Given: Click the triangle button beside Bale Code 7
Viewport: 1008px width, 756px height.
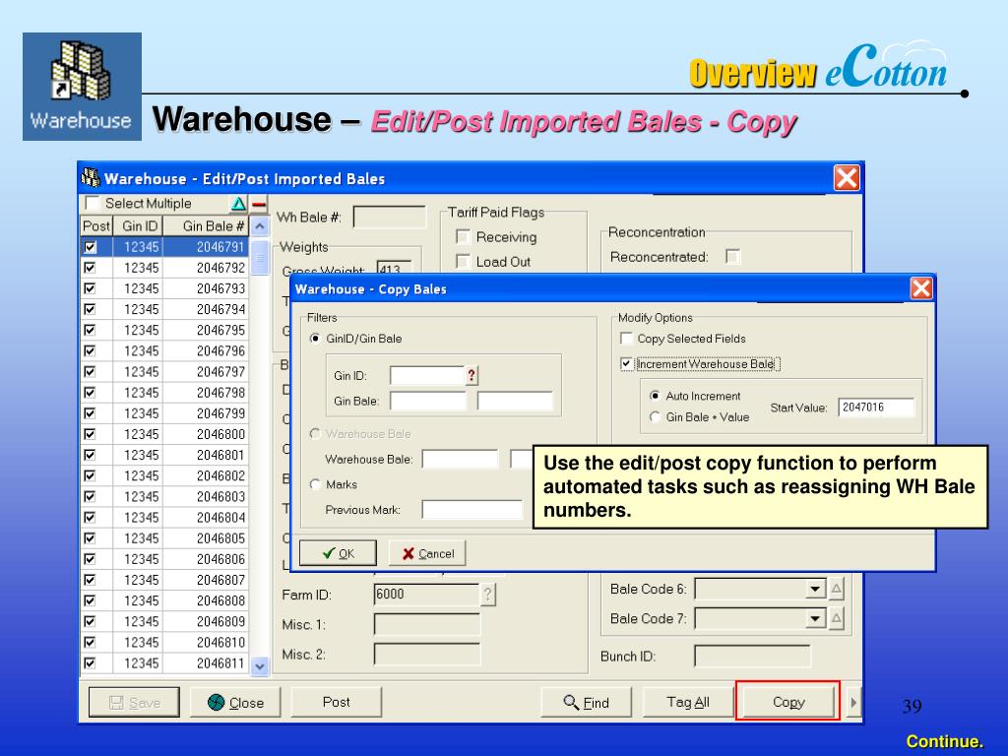Looking at the screenshot, I should pos(837,618).
